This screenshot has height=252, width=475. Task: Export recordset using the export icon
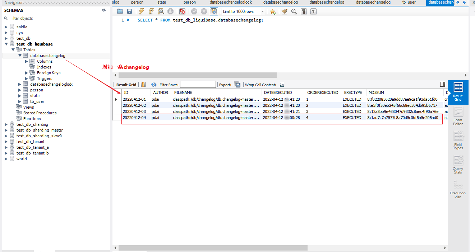pos(237,85)
